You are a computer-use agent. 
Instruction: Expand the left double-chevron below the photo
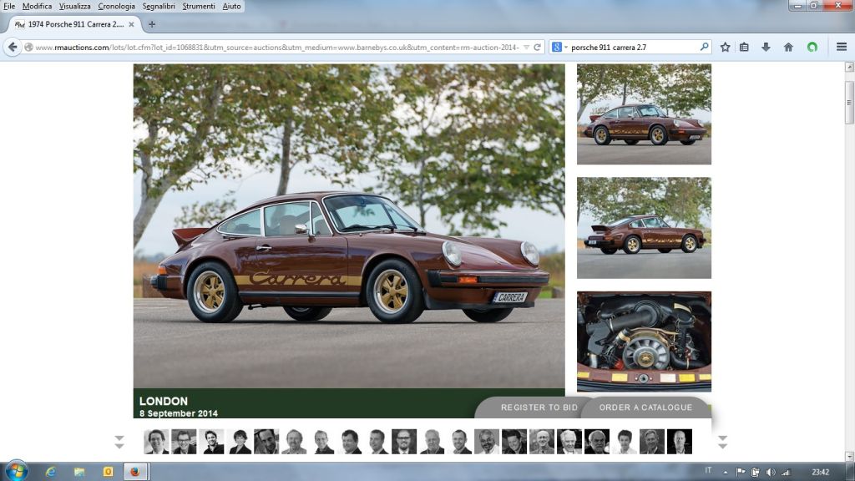pyautogui.click(x=119, y=442)
